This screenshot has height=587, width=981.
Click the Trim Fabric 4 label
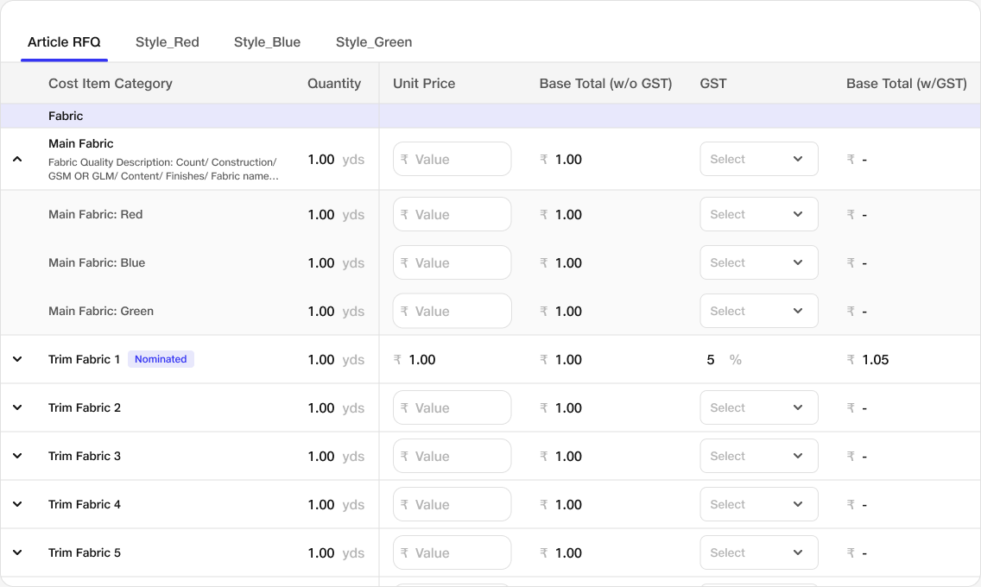pyautogui.click(x=85, y=504)
